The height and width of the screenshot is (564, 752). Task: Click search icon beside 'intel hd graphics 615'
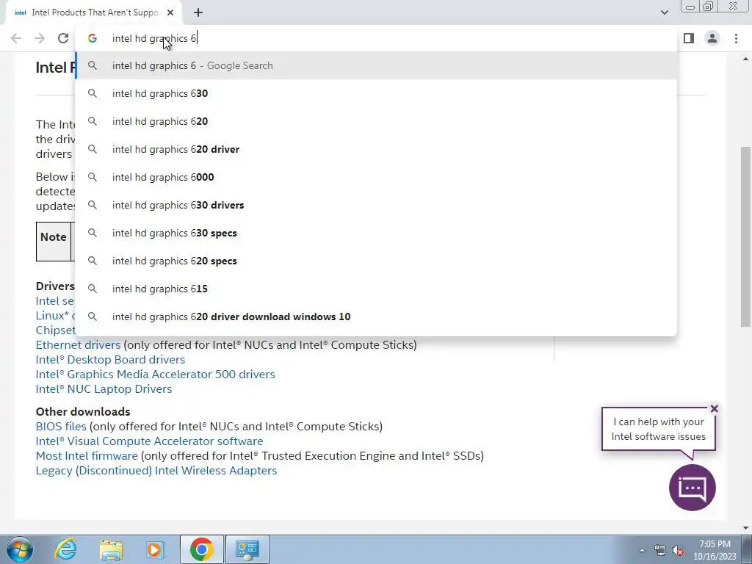point(92,289)
